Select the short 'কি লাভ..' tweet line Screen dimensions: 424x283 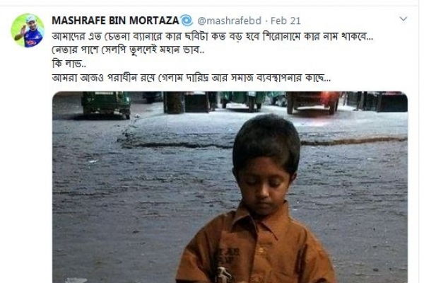pyautogui.click(x=69, y=64)
